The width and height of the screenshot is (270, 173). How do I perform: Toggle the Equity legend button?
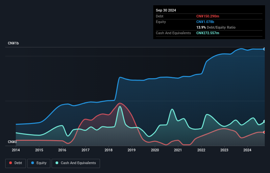(39, 163)
